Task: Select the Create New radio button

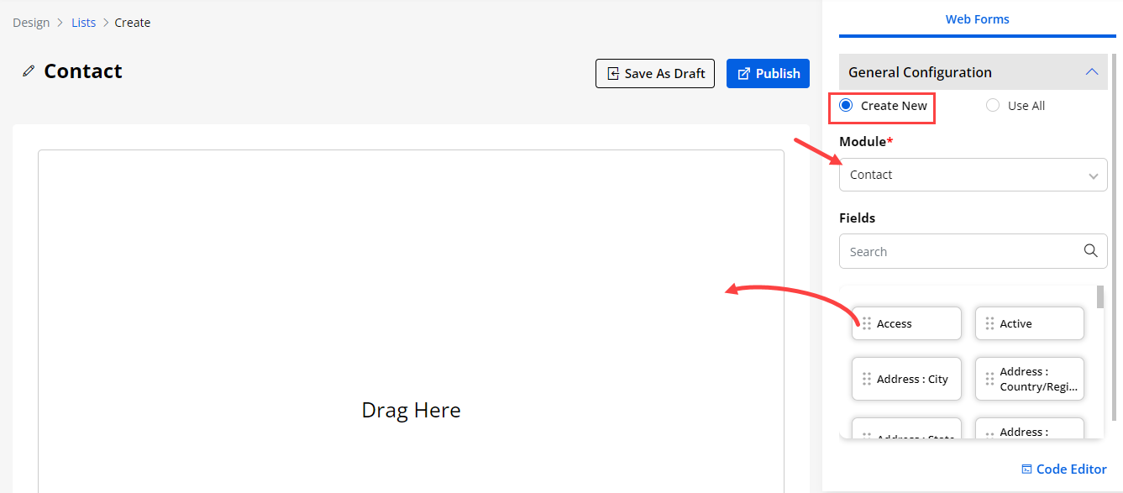Action: [x=846, y=106]
